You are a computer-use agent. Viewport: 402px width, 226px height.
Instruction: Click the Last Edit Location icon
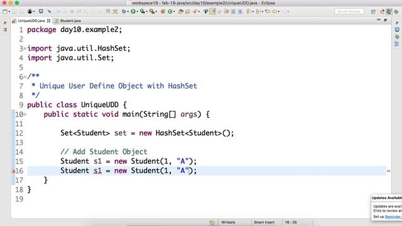point(268,11)
